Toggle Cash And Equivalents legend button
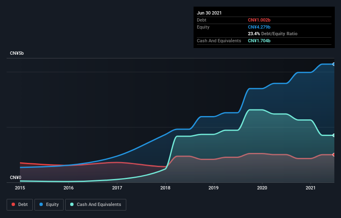The image size is (341, 218). pos(96,205)
